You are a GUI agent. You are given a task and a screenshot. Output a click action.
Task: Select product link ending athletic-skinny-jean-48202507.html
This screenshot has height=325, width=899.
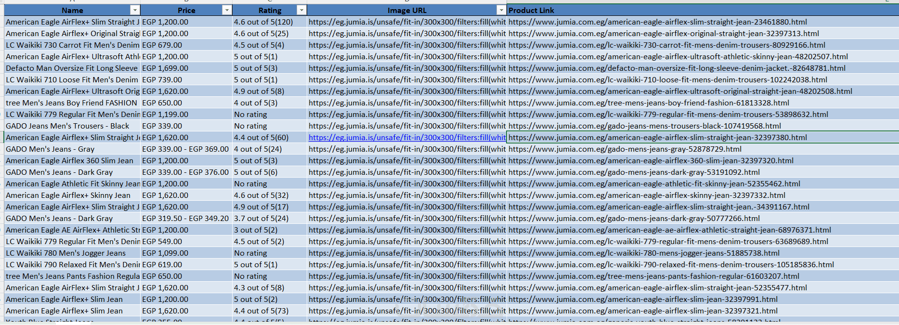[x=703, y=56]
